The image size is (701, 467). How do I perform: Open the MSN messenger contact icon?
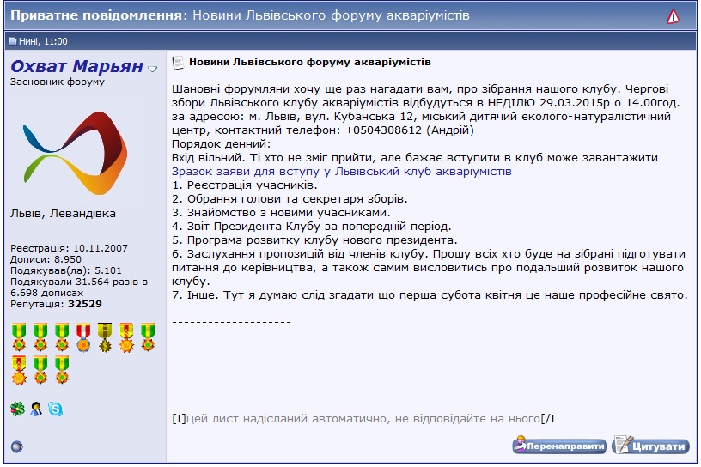[x=36, y=409]
